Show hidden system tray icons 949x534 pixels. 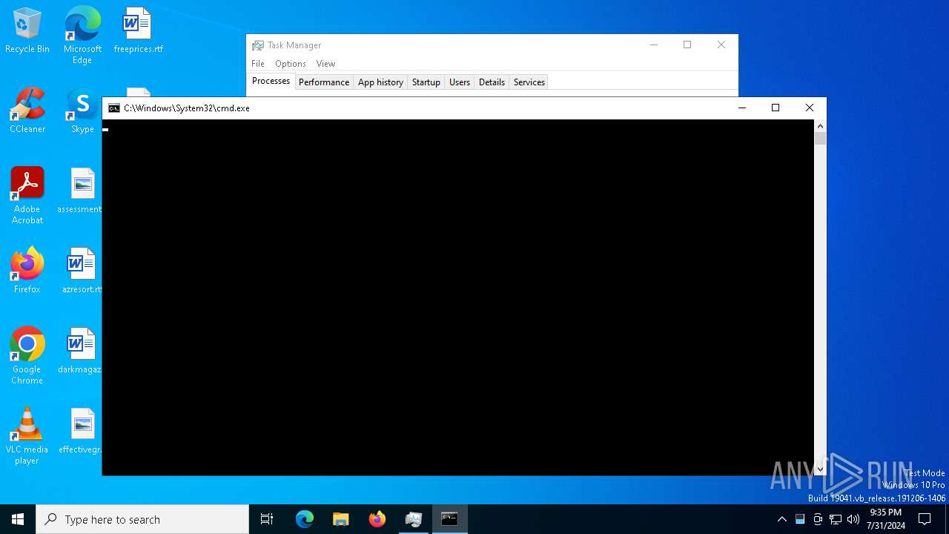coord(781,519)
